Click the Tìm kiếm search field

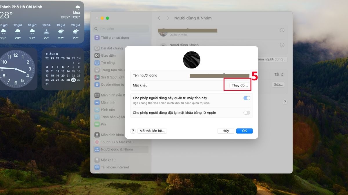pyautogui.click(x=121, y=29)
